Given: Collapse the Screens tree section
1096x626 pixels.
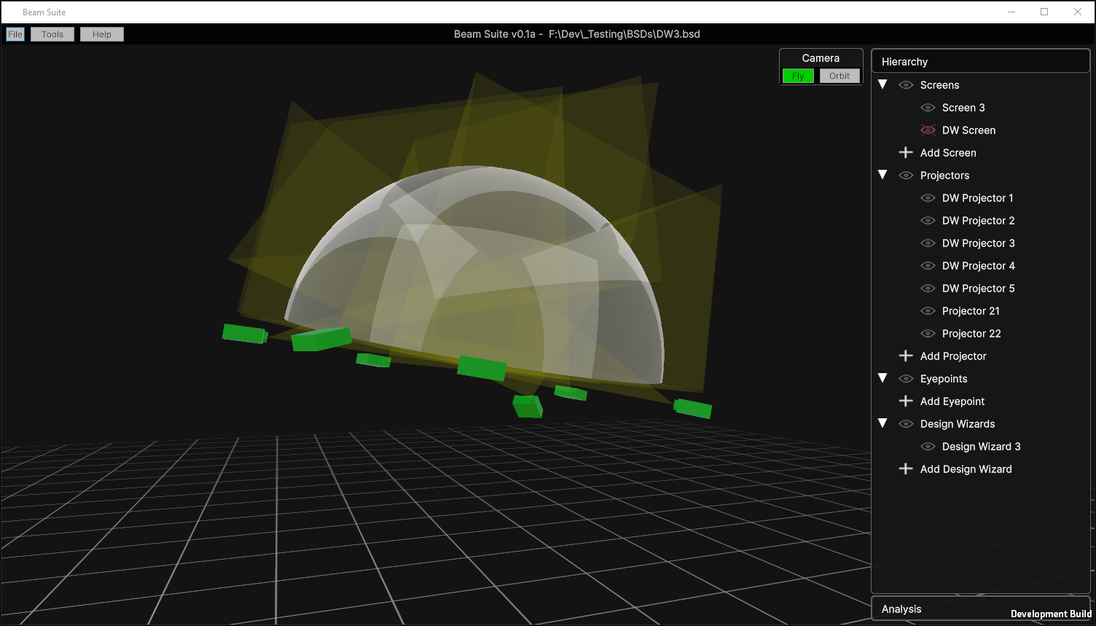Looking at the screenshot, I should (882, 85).
